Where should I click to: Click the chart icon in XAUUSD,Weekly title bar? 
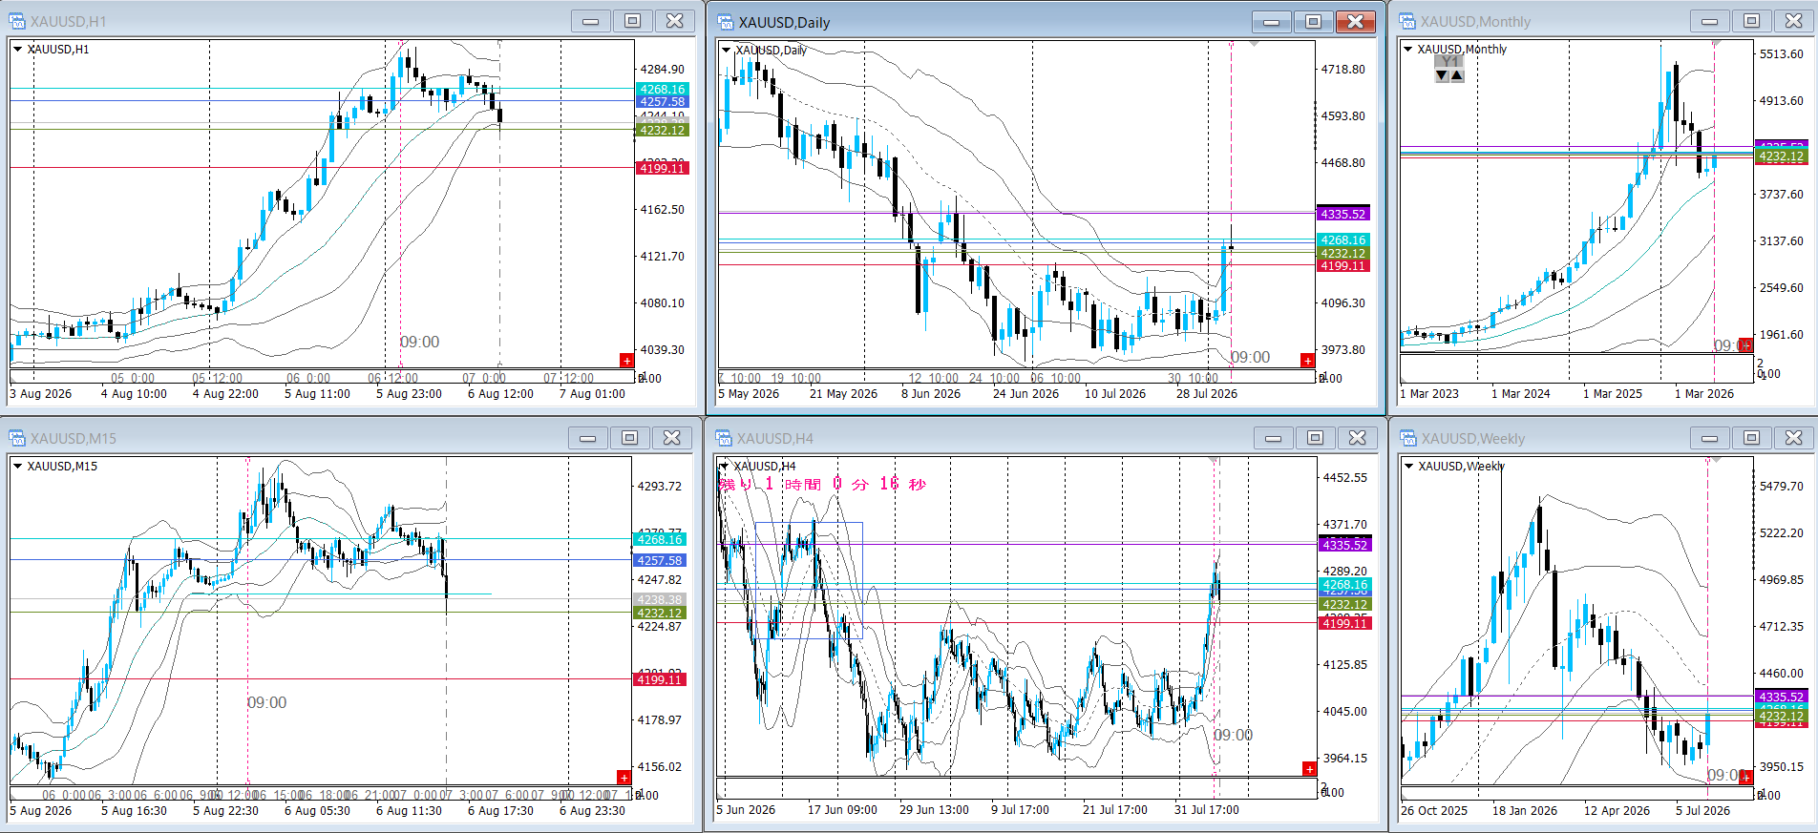[1408, 438]
